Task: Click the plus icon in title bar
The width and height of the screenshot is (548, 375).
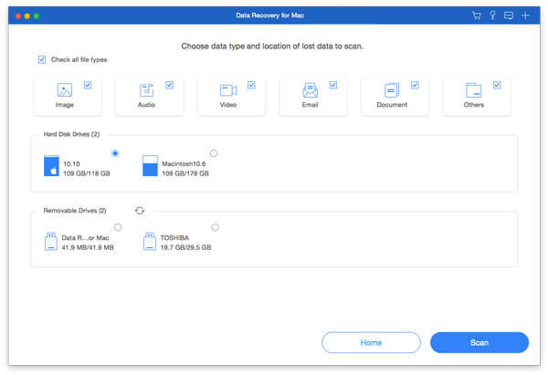Action: tap(525, 16)
